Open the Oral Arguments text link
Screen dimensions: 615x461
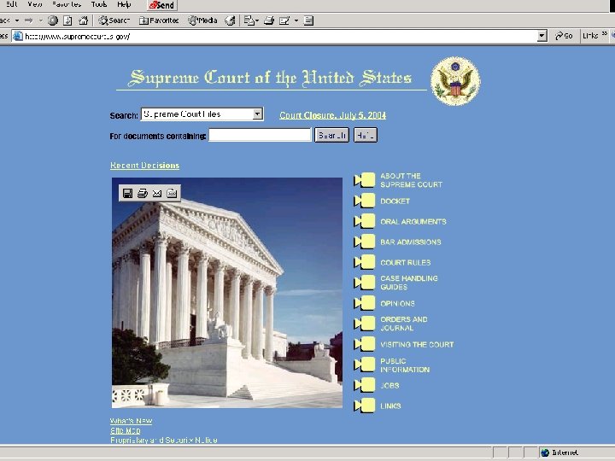point(413,221)
